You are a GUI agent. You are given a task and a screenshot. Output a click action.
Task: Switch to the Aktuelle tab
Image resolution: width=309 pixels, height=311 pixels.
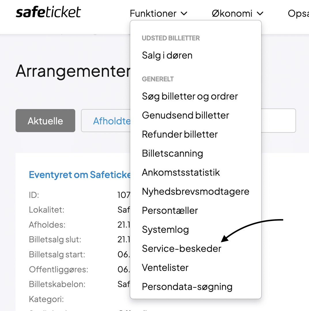click(45, 121)
